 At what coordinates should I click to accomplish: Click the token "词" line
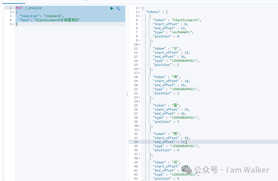tap(167, 77)
